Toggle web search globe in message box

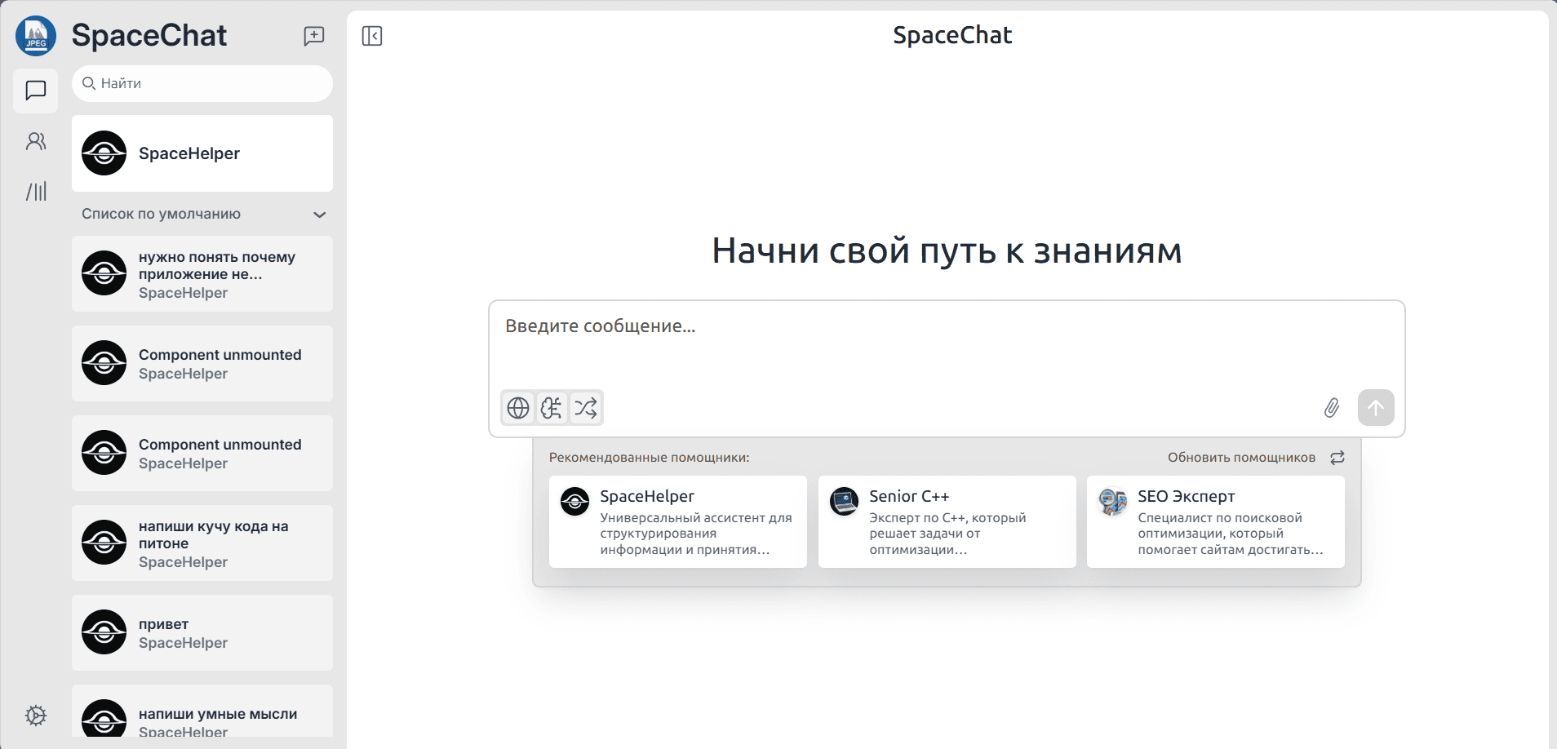[x=518, y=408]
